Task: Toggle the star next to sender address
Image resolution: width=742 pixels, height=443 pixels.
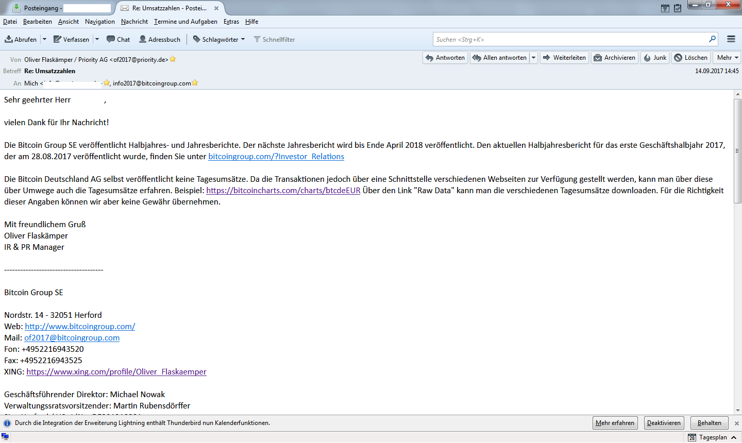Action: pyautogui.click(x=173, y=59)
